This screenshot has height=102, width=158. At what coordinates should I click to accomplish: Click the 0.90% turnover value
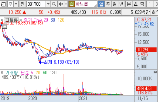point(115,12)
